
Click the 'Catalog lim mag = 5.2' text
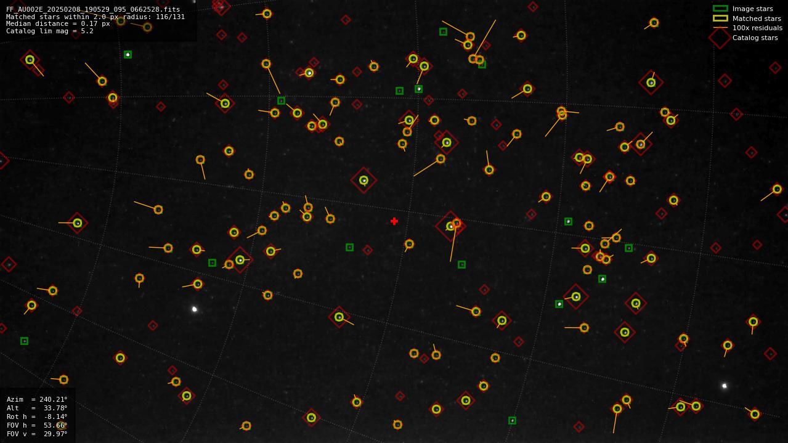(x=50, y=31)
